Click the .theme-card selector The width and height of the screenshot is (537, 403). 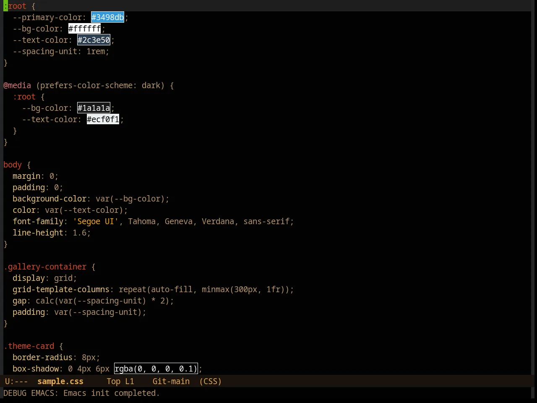29,346
